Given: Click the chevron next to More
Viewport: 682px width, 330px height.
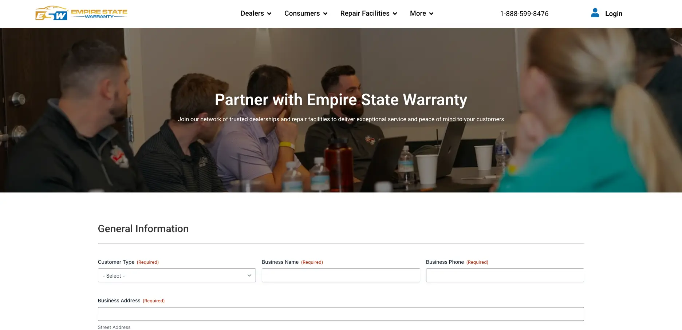Looking at the screenshot, I should click(431, 14).
